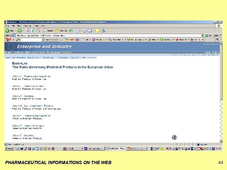Viewport: 227px width, 170px height.
Task: Print the page using printer icon
Action: pyautogui.click(x=84, y=31)
